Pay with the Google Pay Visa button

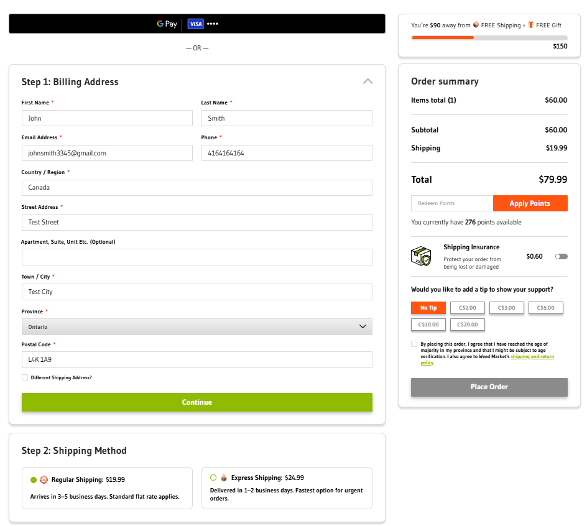click(x=197, y=24)
